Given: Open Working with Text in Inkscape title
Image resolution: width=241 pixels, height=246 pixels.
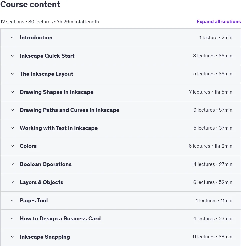Looking at the screenshot, I should coord(59,128).
